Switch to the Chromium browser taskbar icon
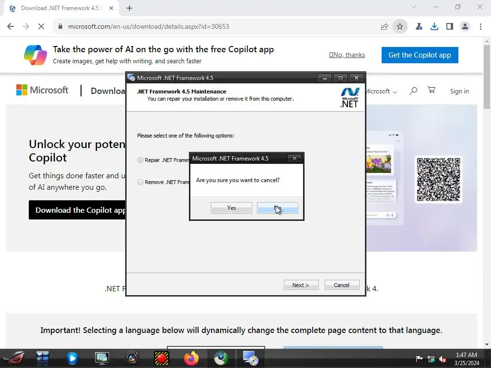The height and width of the screenshot is (368, 491). click(221, 358)
